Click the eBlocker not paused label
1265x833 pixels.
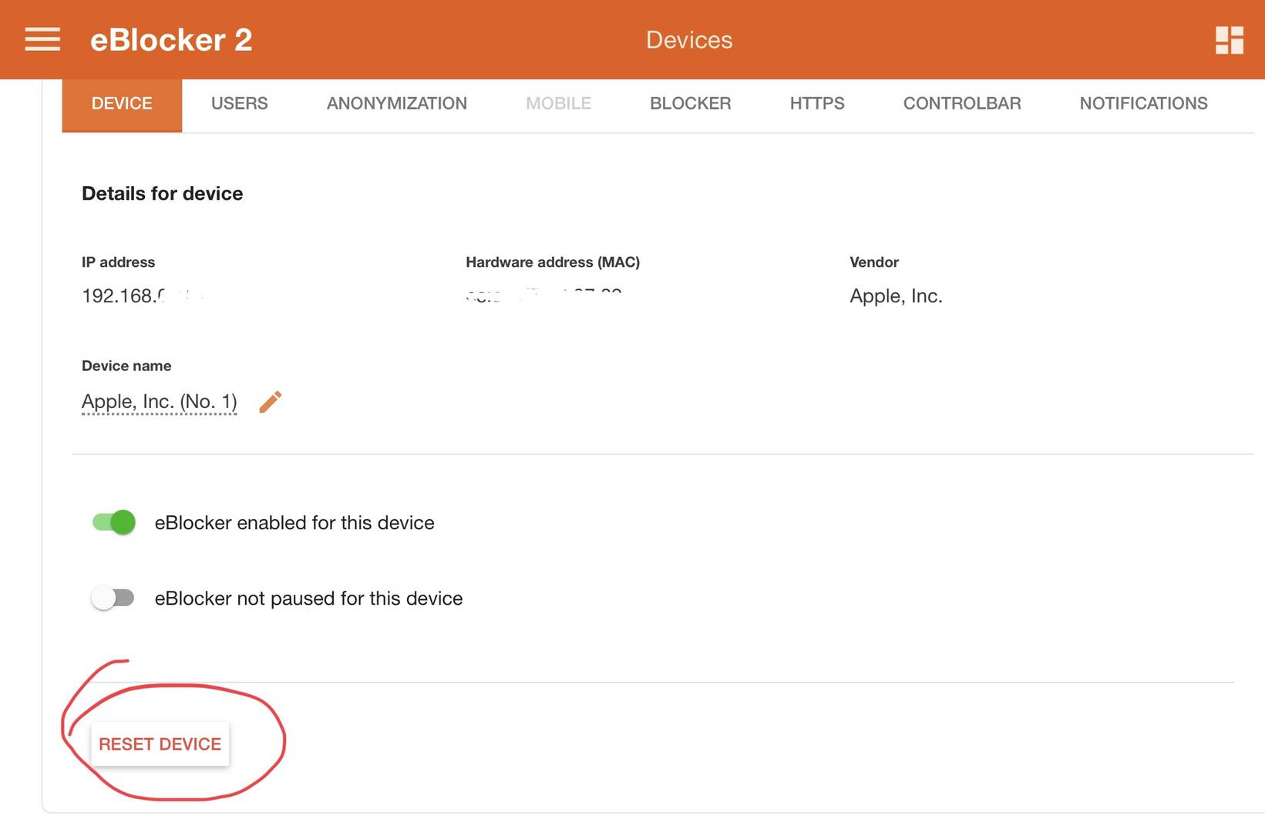(x=309, y=599)
